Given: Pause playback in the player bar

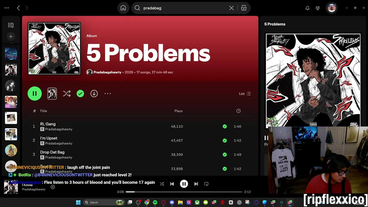Looking at the screenshot, I should pos(184,184).
